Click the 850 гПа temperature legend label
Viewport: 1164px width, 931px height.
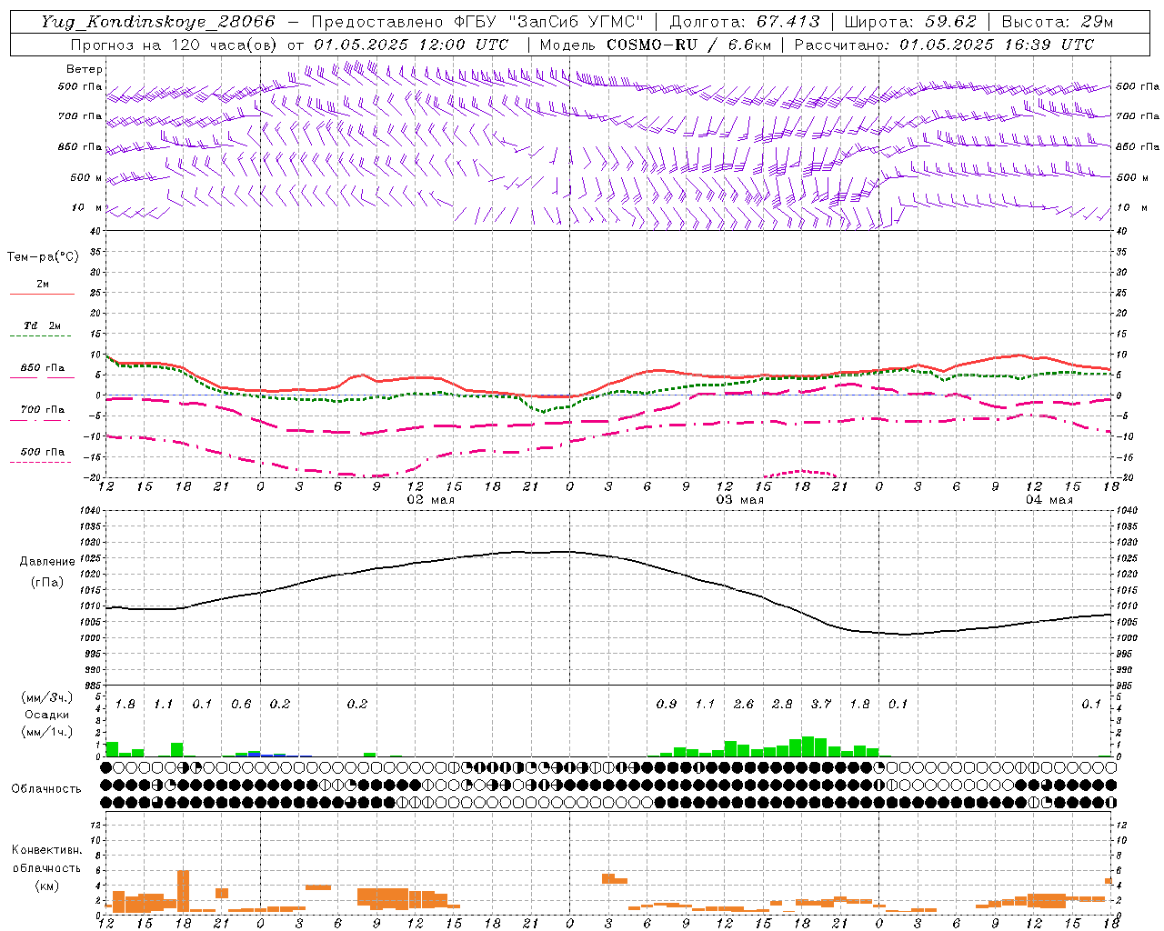pyautogui.click(x=43, y=368)
